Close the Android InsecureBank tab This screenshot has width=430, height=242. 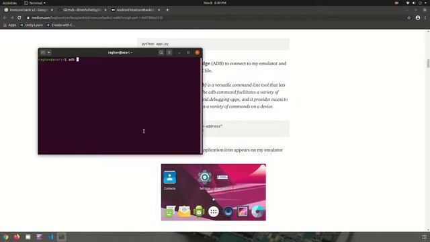(x=159, y=10)
